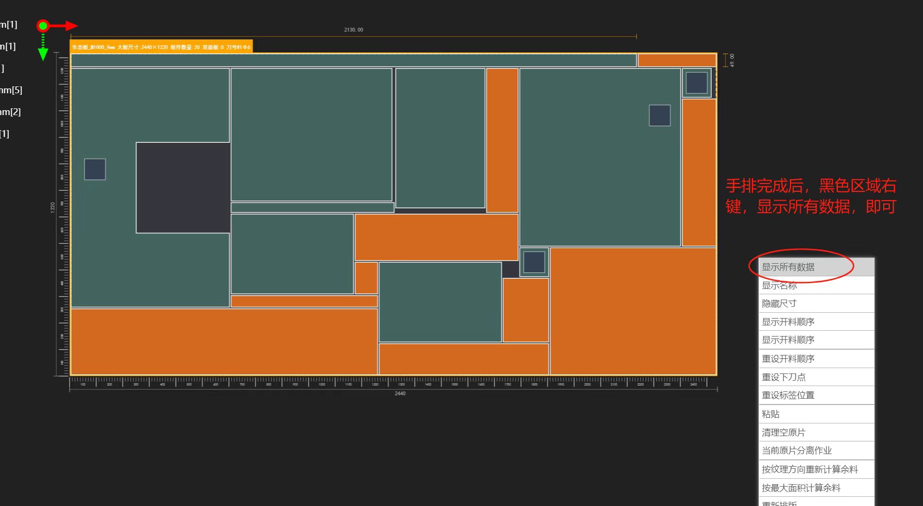Select the small square hole in leftmost green panel

coord(95,169)
